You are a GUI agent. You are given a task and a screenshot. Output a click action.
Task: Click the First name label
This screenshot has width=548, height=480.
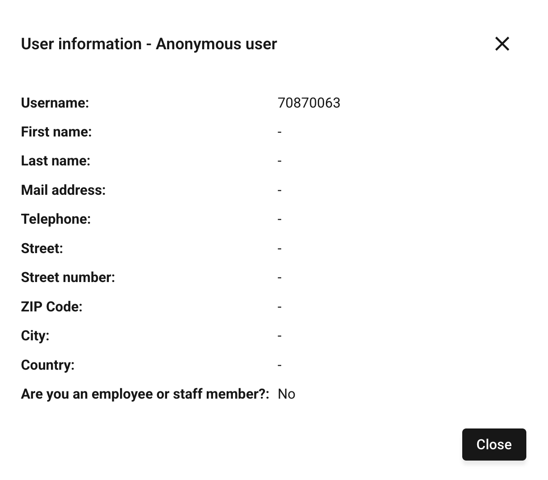click(56, 132)
